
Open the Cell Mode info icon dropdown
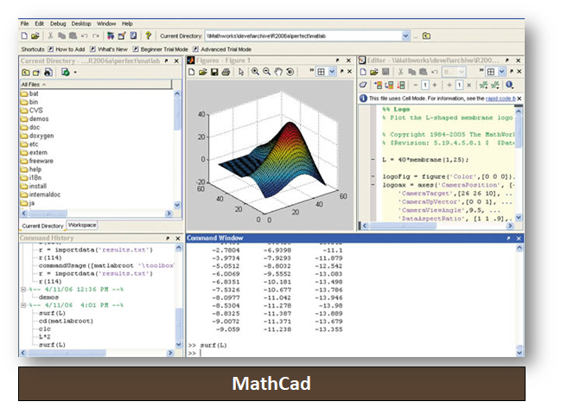509,85
